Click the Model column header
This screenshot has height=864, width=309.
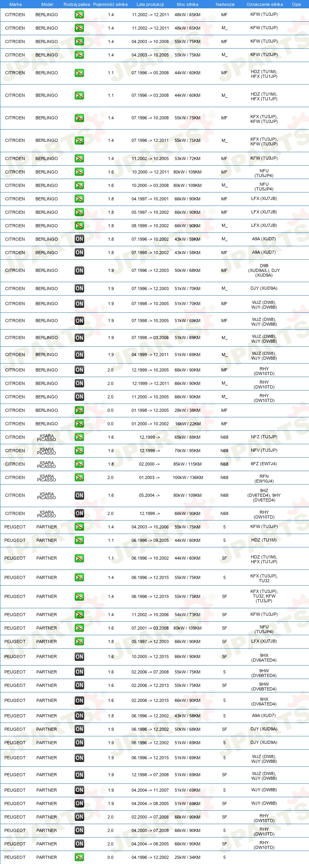coord(47,4)
